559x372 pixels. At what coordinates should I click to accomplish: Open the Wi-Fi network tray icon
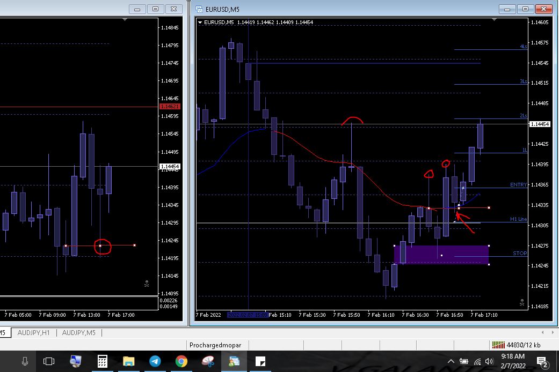coord(477,361)
